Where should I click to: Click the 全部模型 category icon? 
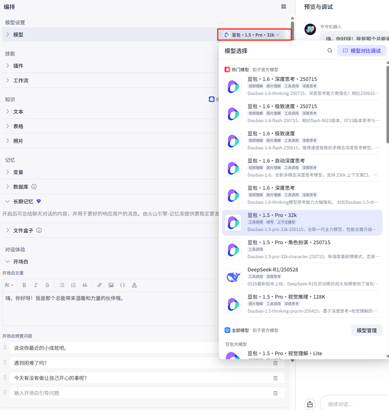[x=227, y=330]
